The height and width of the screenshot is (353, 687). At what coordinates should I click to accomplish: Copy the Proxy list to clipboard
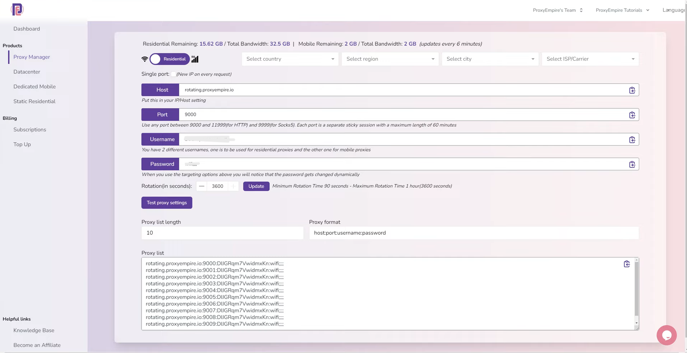pyautogui.click(x=627, y=264)
